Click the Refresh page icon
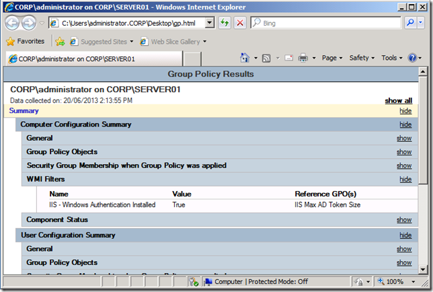The height and width of the screenshot is (292, 433). click(x=225, y=23)
